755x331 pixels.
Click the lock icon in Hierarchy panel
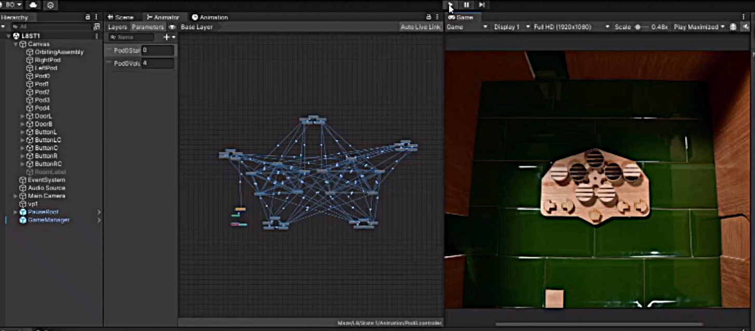88,17
